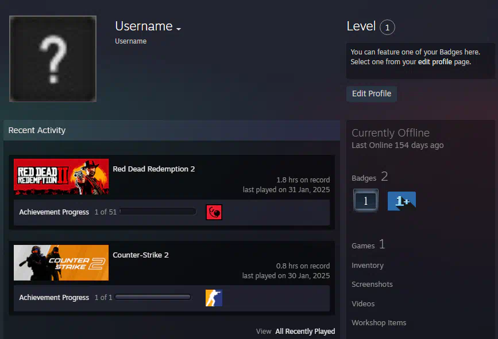The width and height of the screenshot is (498, 339).
Task: Click Red Dead Redemption 2 achievement progress bar
Action: click(157, 212)
